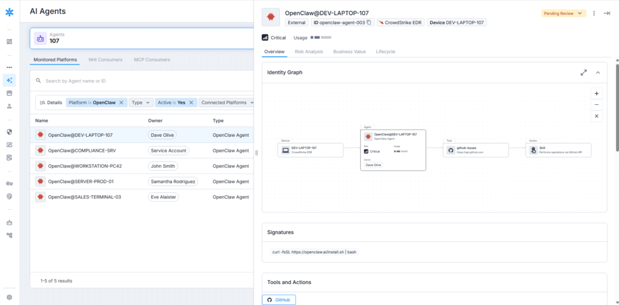Click the Service Account owner chip
The width and height of the screenshot is (619, 305).
[169, 150]
